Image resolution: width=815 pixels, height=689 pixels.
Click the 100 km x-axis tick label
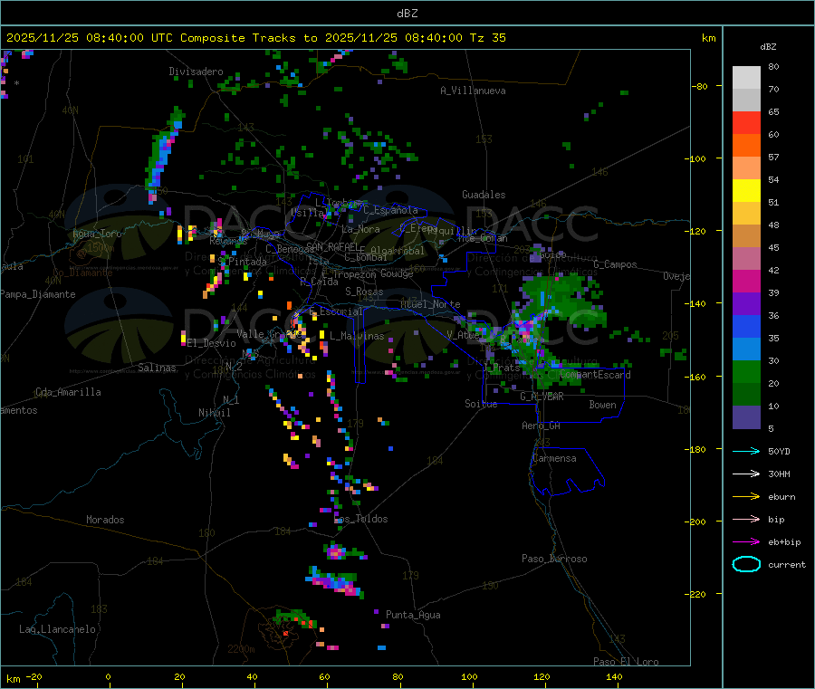[469, 676]
